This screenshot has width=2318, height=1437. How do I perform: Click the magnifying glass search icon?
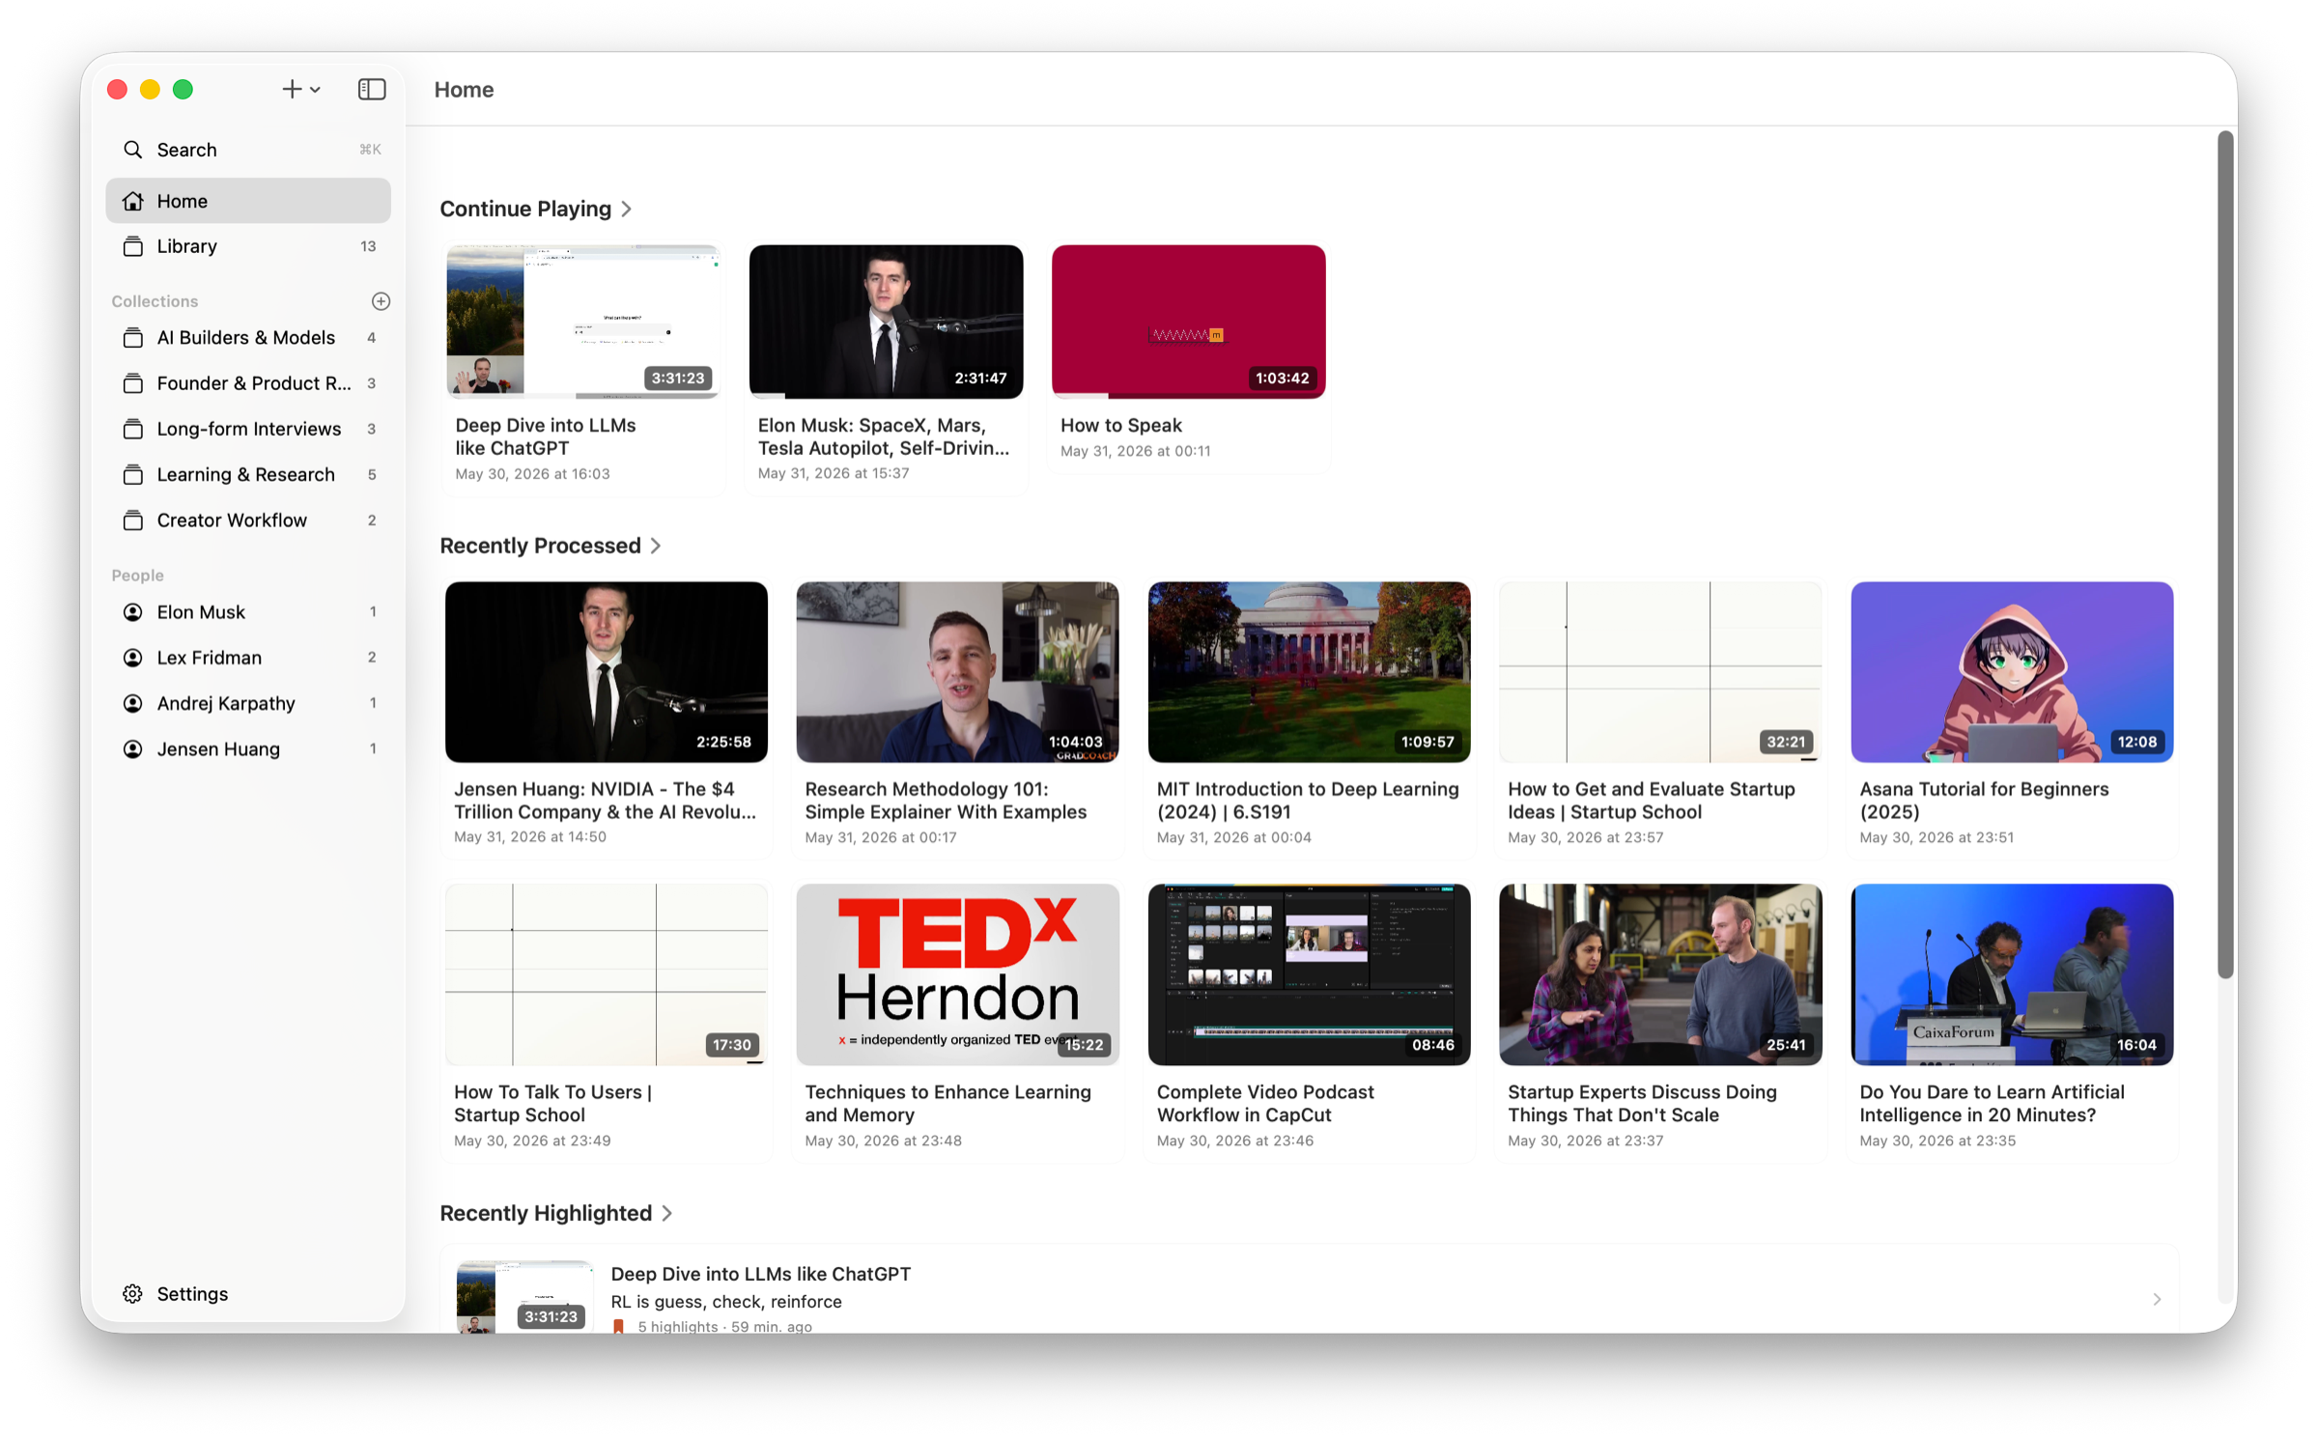coord(133,150)
